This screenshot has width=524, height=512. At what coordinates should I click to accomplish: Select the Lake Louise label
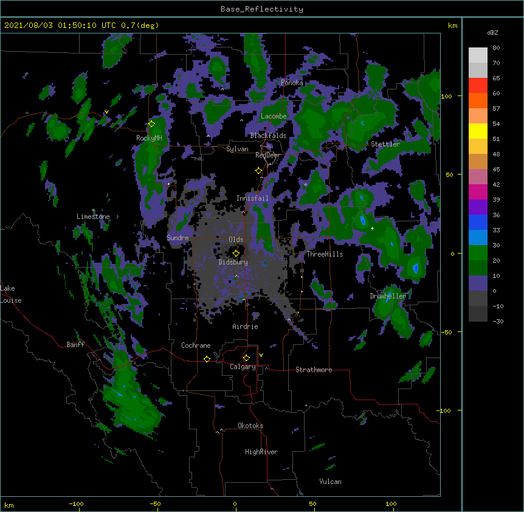[11, 294]
